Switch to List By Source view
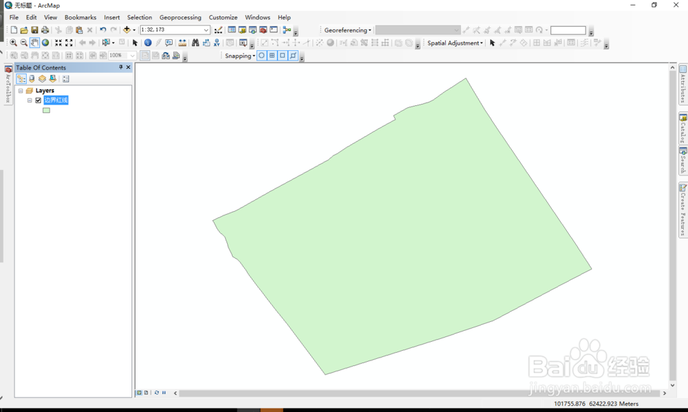Screen dimensions: 688x412 click(32, 79)
